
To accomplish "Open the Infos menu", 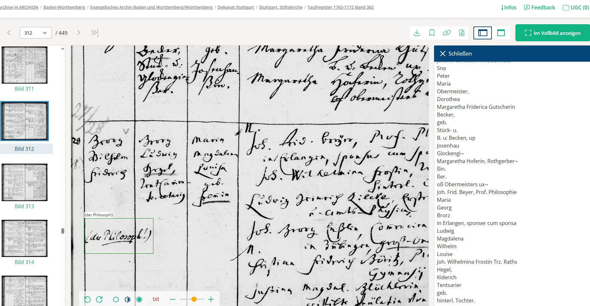I will 509,7.
